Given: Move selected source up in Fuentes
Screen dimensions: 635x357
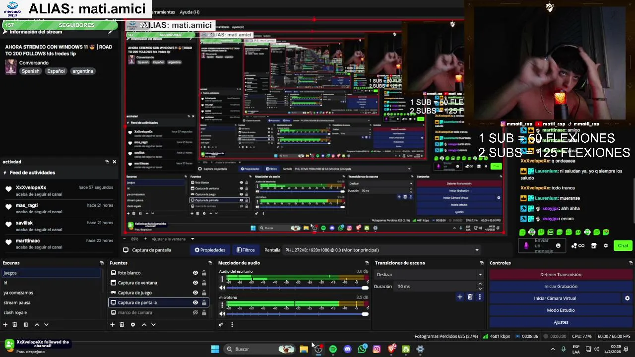Looking at the screenshot, I should pos(144,325).
